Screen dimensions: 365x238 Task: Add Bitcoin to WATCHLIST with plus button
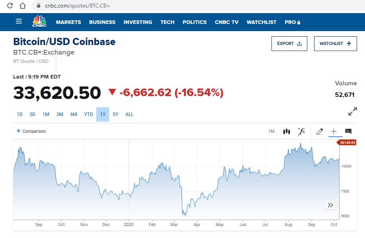335,43
